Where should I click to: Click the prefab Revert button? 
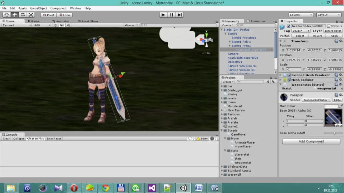317,36
